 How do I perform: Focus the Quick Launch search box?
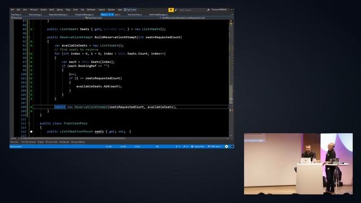point(192,10)
